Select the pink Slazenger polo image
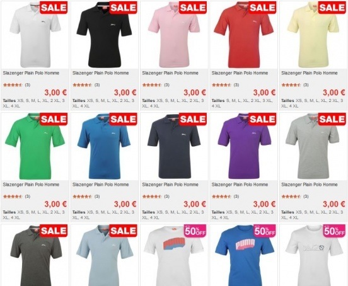Viewport: 348px width, 286px height. 174,35
